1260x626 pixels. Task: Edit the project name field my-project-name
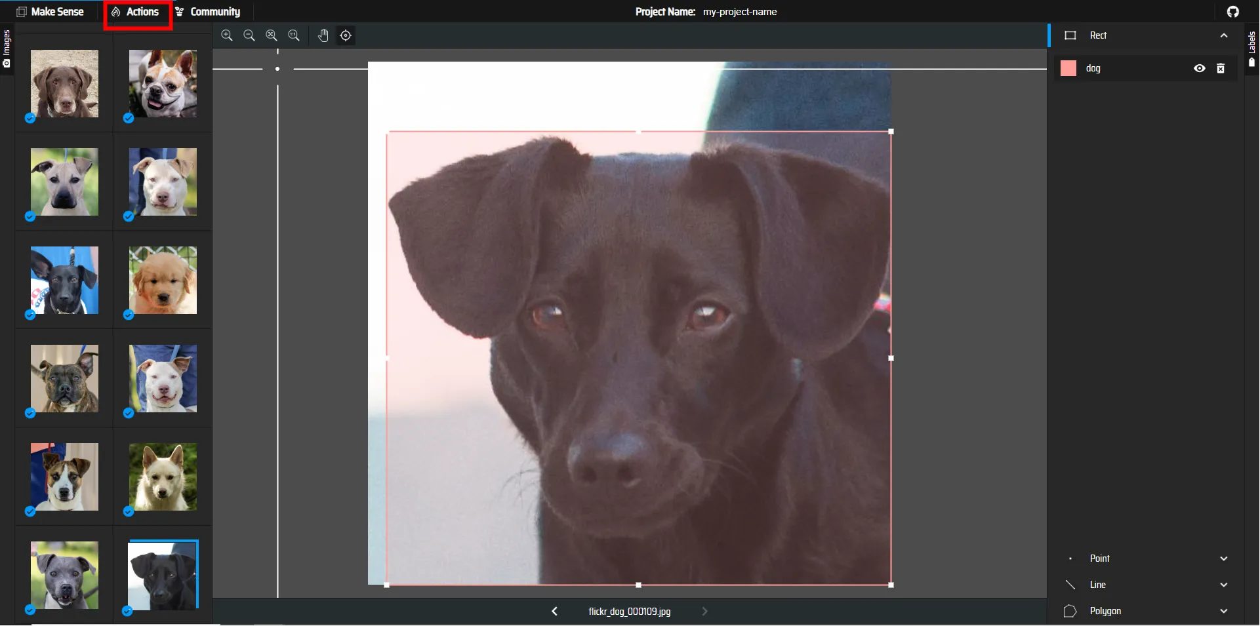740,12
